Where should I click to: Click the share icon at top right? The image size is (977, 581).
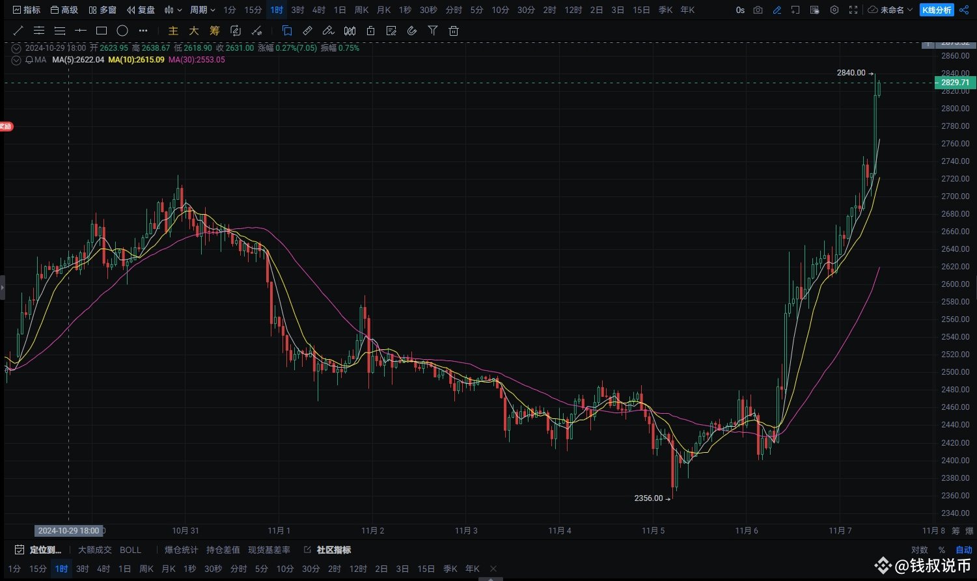964,10
